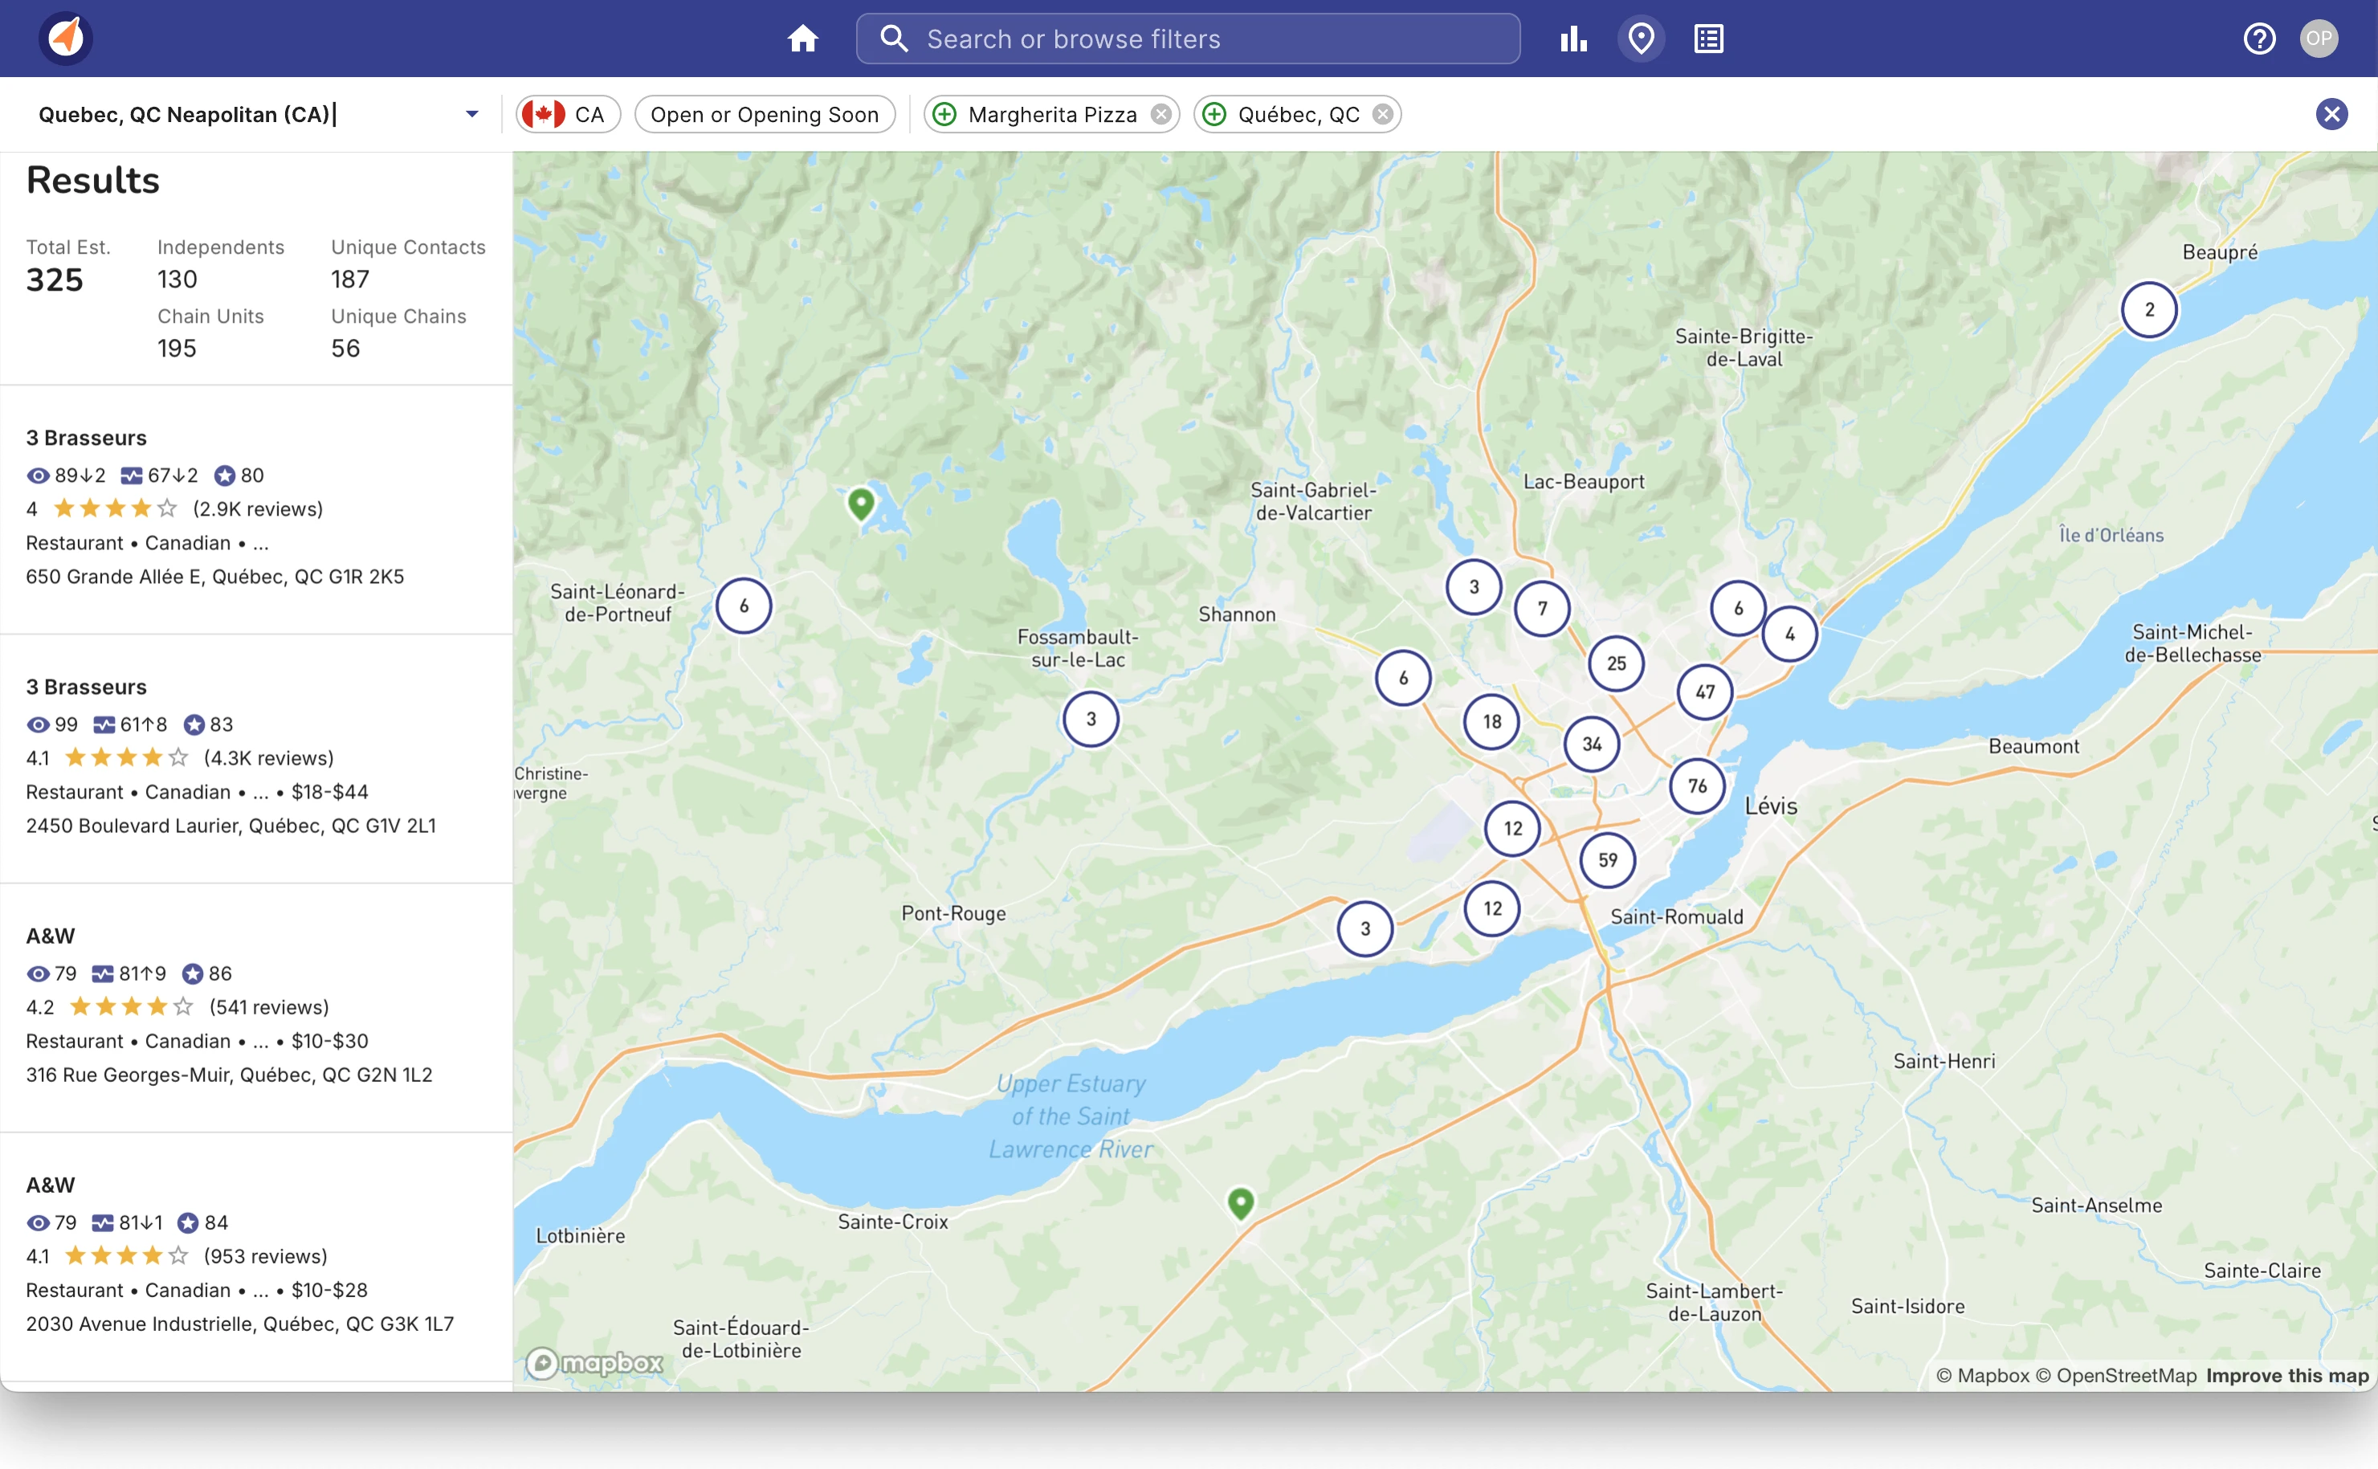This screenshot has height=1469, width=2378.
Task: Focus the Search or browse filters field
Action: click(1188, 39)
